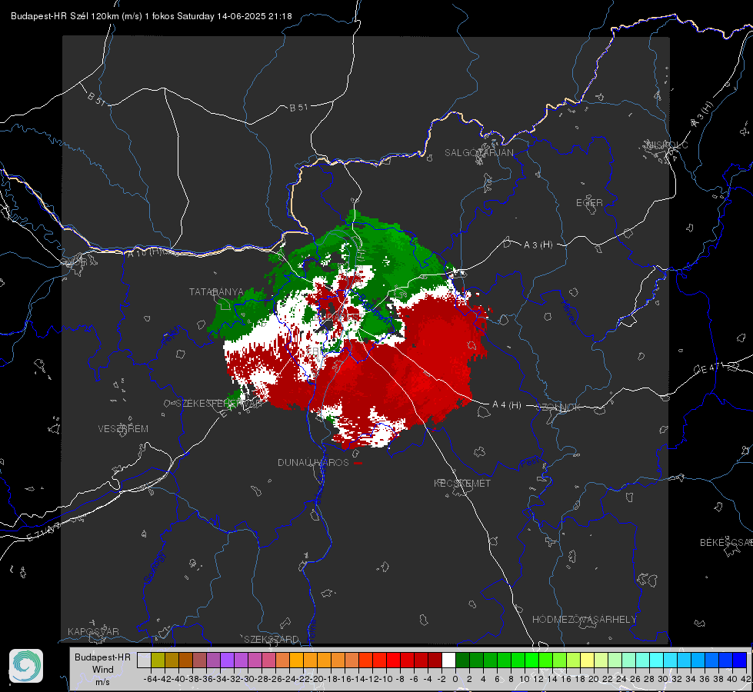Screen dimensions: 753x692
Task: Click the Somogy county label
Action: coord(155,567)
